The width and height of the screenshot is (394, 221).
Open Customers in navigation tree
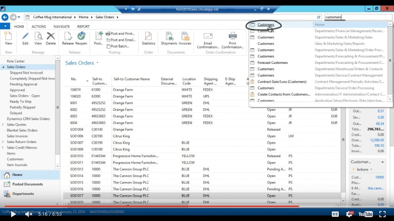(x=15, y=159)
